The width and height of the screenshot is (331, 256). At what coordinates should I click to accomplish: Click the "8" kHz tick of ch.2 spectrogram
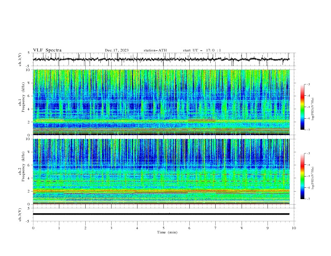tap(30, 152)
